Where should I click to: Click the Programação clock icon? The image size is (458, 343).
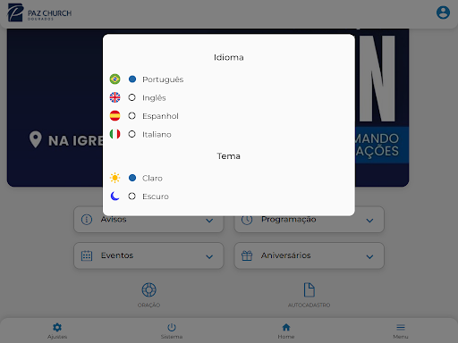click(247, 220)
